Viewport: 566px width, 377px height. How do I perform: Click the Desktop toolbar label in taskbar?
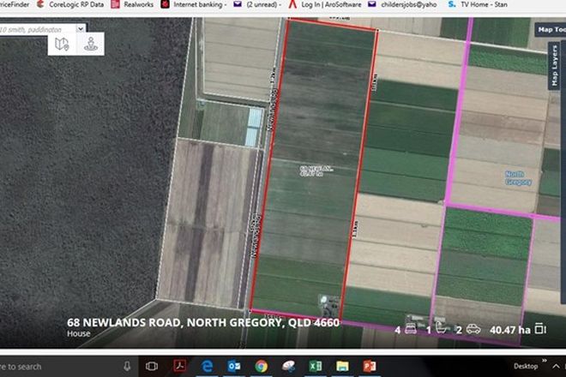click(x=526, y=366)
